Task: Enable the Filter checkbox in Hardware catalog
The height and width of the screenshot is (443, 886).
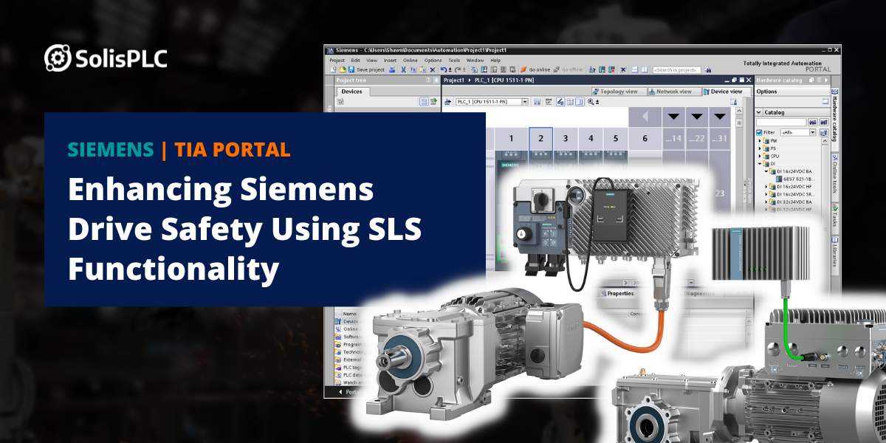Action: point(758,133)
